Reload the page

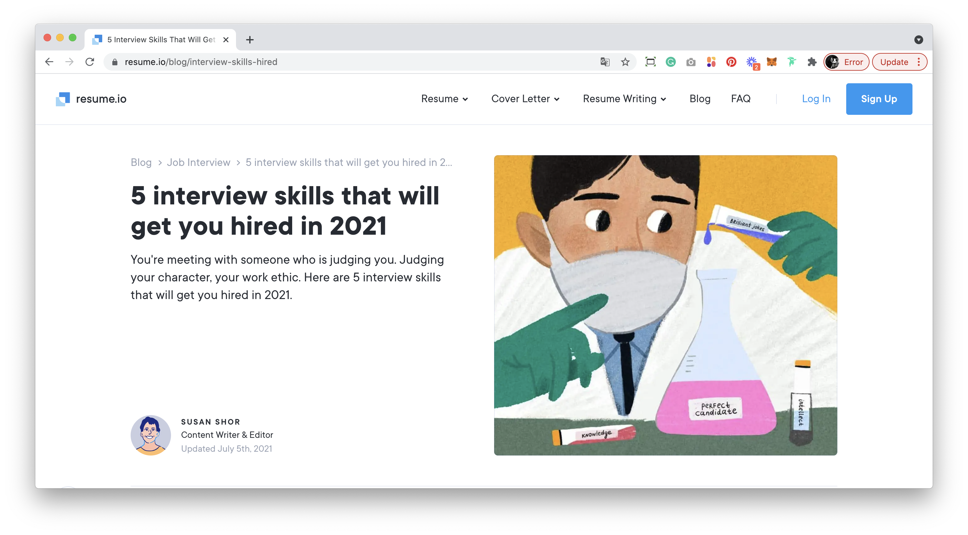pyautogui.click(x=89, y=62)
